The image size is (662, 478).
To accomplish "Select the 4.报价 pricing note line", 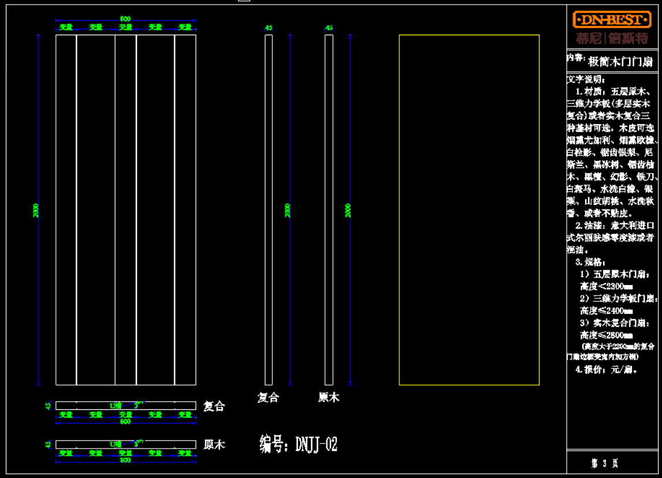I will 606,369.
